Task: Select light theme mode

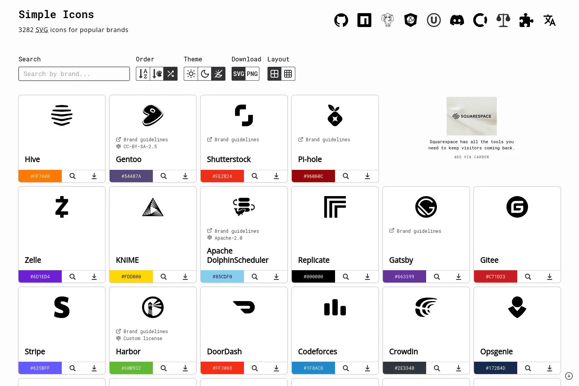Action: tap(191, 74)
